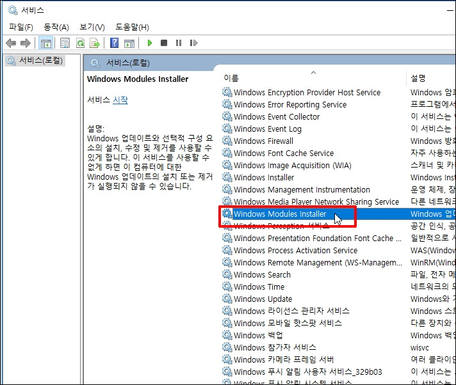Select Windows Event Log row
Screen dimensions: 456x385
click(x=268, y=129)
